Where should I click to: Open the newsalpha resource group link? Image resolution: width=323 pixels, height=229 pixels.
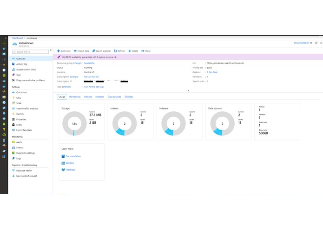point(89,63)
